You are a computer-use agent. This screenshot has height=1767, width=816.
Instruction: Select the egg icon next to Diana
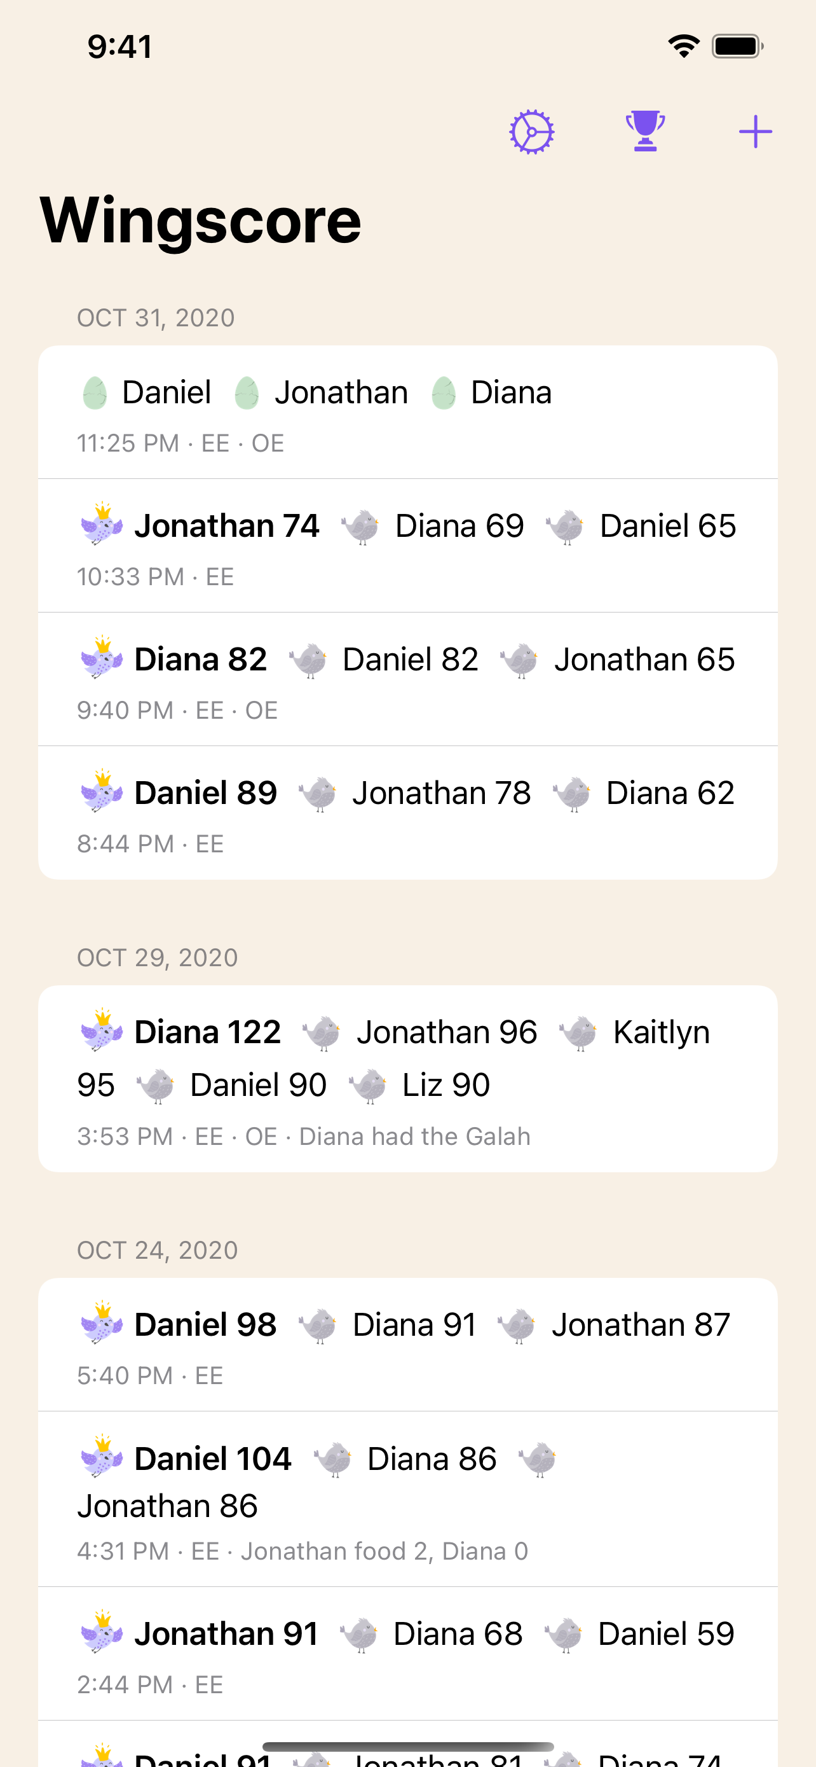click(444, 391)
